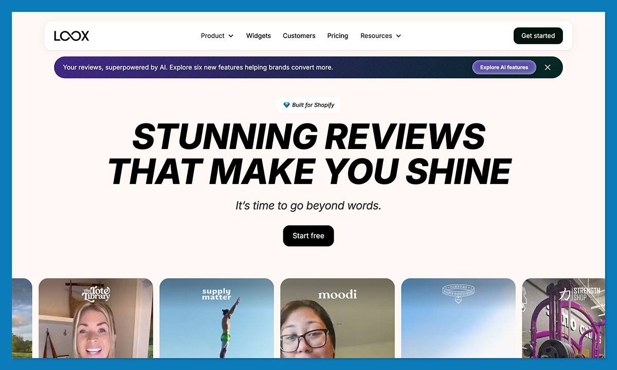Click The Tote Library logo watermark
Image resolution: width=617 pixels, height=370 pixels.
pyautogui.click(x=96, y=294)
